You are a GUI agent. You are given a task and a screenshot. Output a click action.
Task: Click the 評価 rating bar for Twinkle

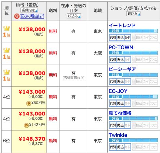(x=133, y=140)
